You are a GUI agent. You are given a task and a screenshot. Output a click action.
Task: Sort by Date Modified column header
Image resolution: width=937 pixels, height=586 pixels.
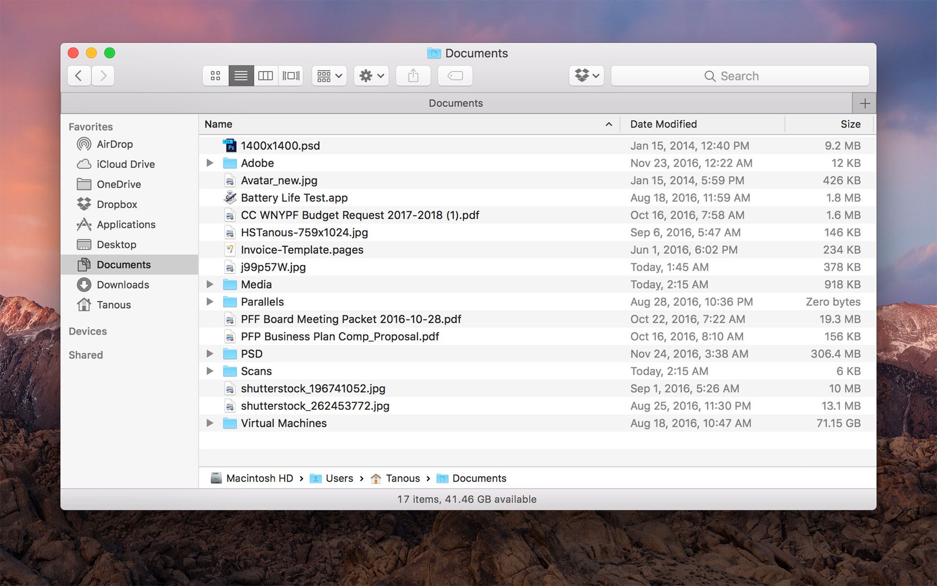702,124
